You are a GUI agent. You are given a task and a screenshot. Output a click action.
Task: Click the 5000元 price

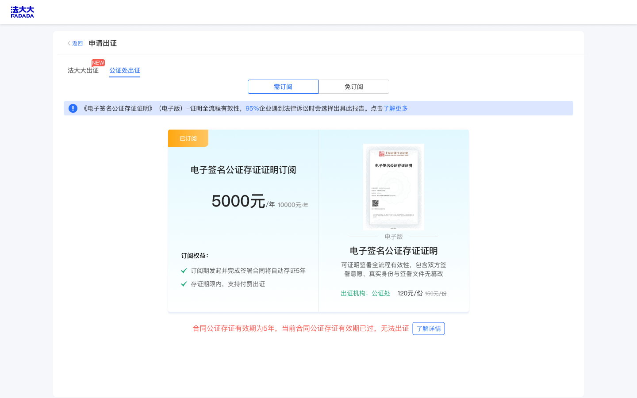tap(238, 201)
